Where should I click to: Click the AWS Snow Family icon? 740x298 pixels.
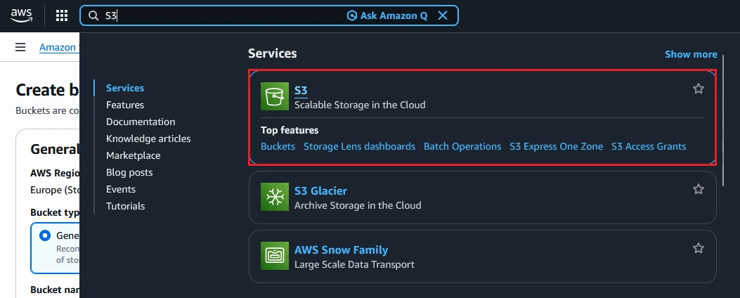(x=275, y=256)
